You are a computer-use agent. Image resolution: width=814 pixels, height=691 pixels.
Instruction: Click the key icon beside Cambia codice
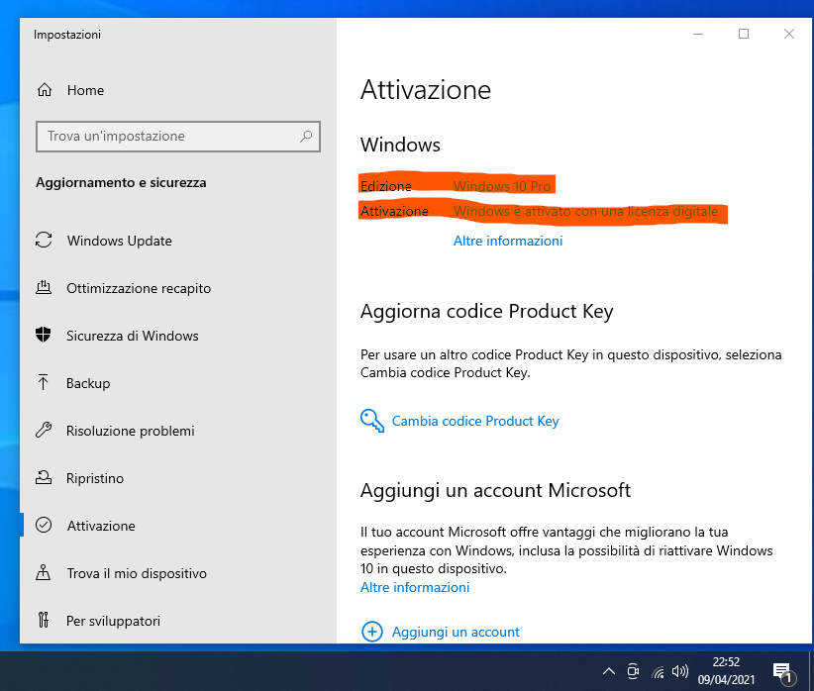point(372,421)
